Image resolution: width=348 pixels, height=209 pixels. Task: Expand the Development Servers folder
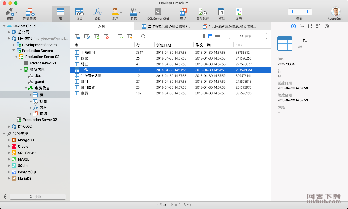pos(14,45)
